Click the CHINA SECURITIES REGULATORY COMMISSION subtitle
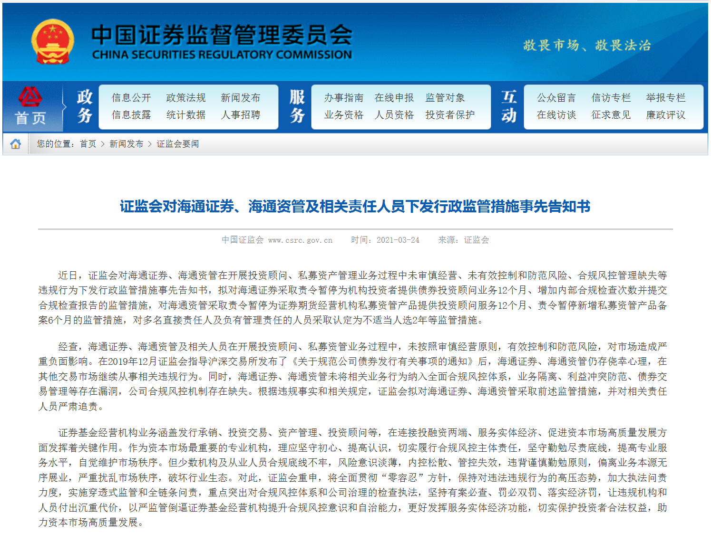This screenshot has width=711, height=533. (222, 55)
